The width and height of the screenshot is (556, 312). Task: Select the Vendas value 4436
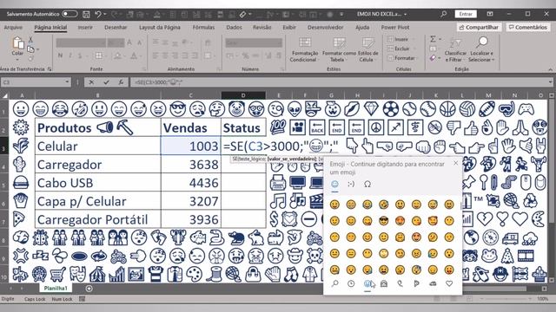(191, 183)
